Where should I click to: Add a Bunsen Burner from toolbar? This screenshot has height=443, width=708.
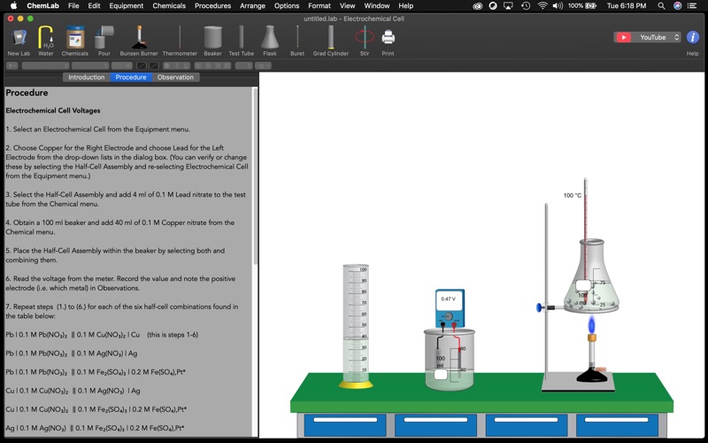tap(139, 41)
